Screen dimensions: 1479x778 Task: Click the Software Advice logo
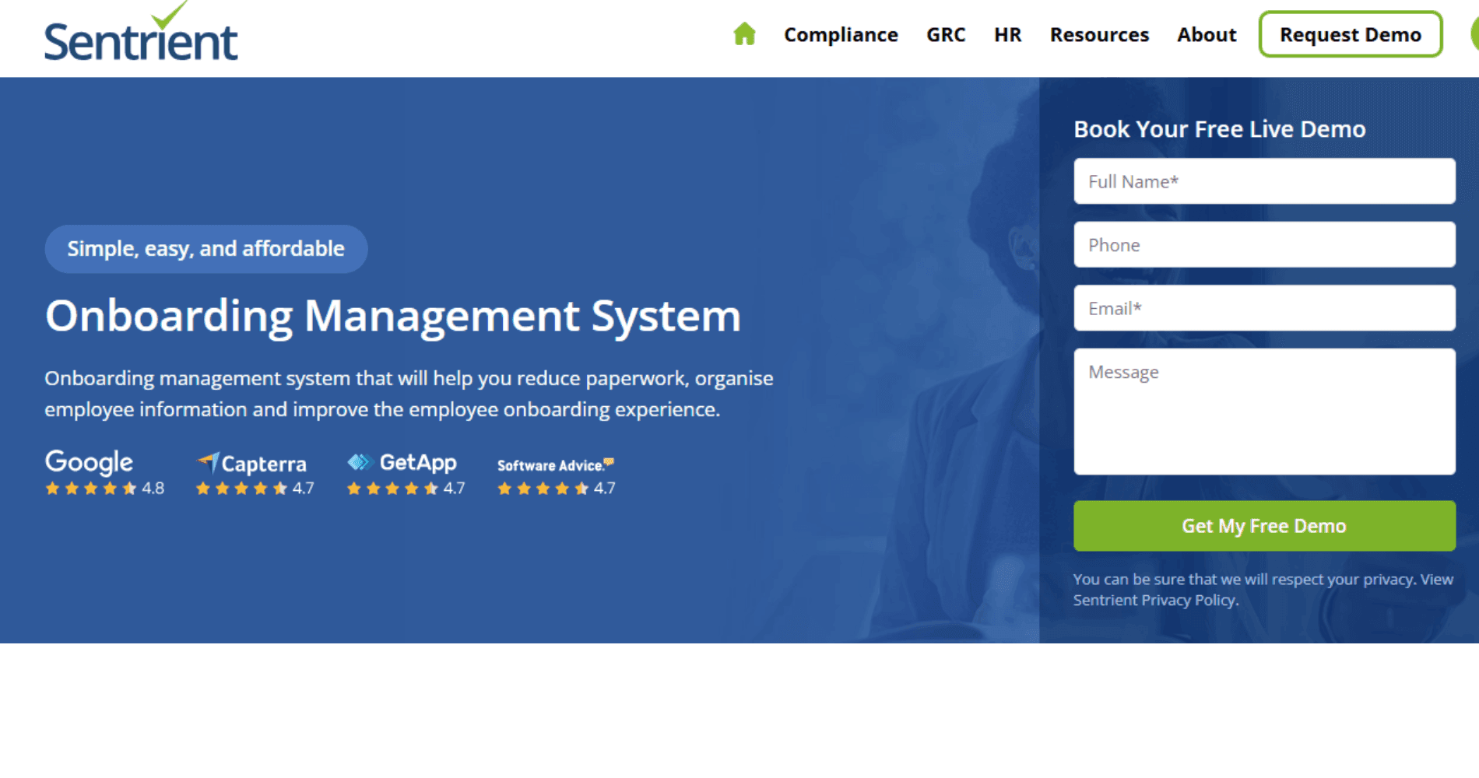tap(556, 465)
